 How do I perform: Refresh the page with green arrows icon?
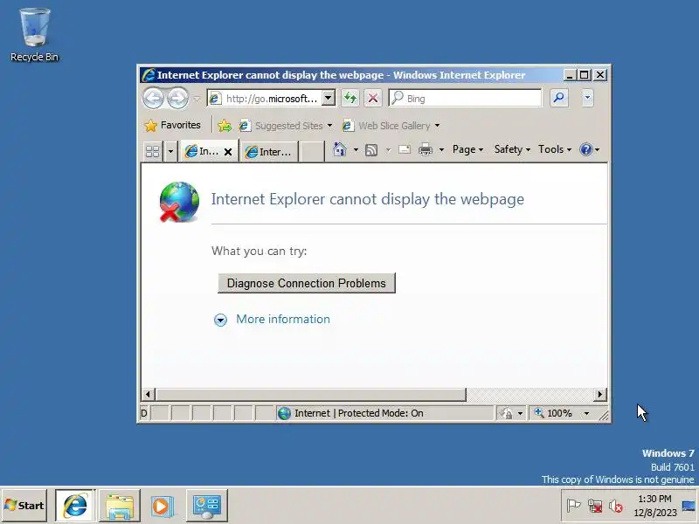[350, 98]
